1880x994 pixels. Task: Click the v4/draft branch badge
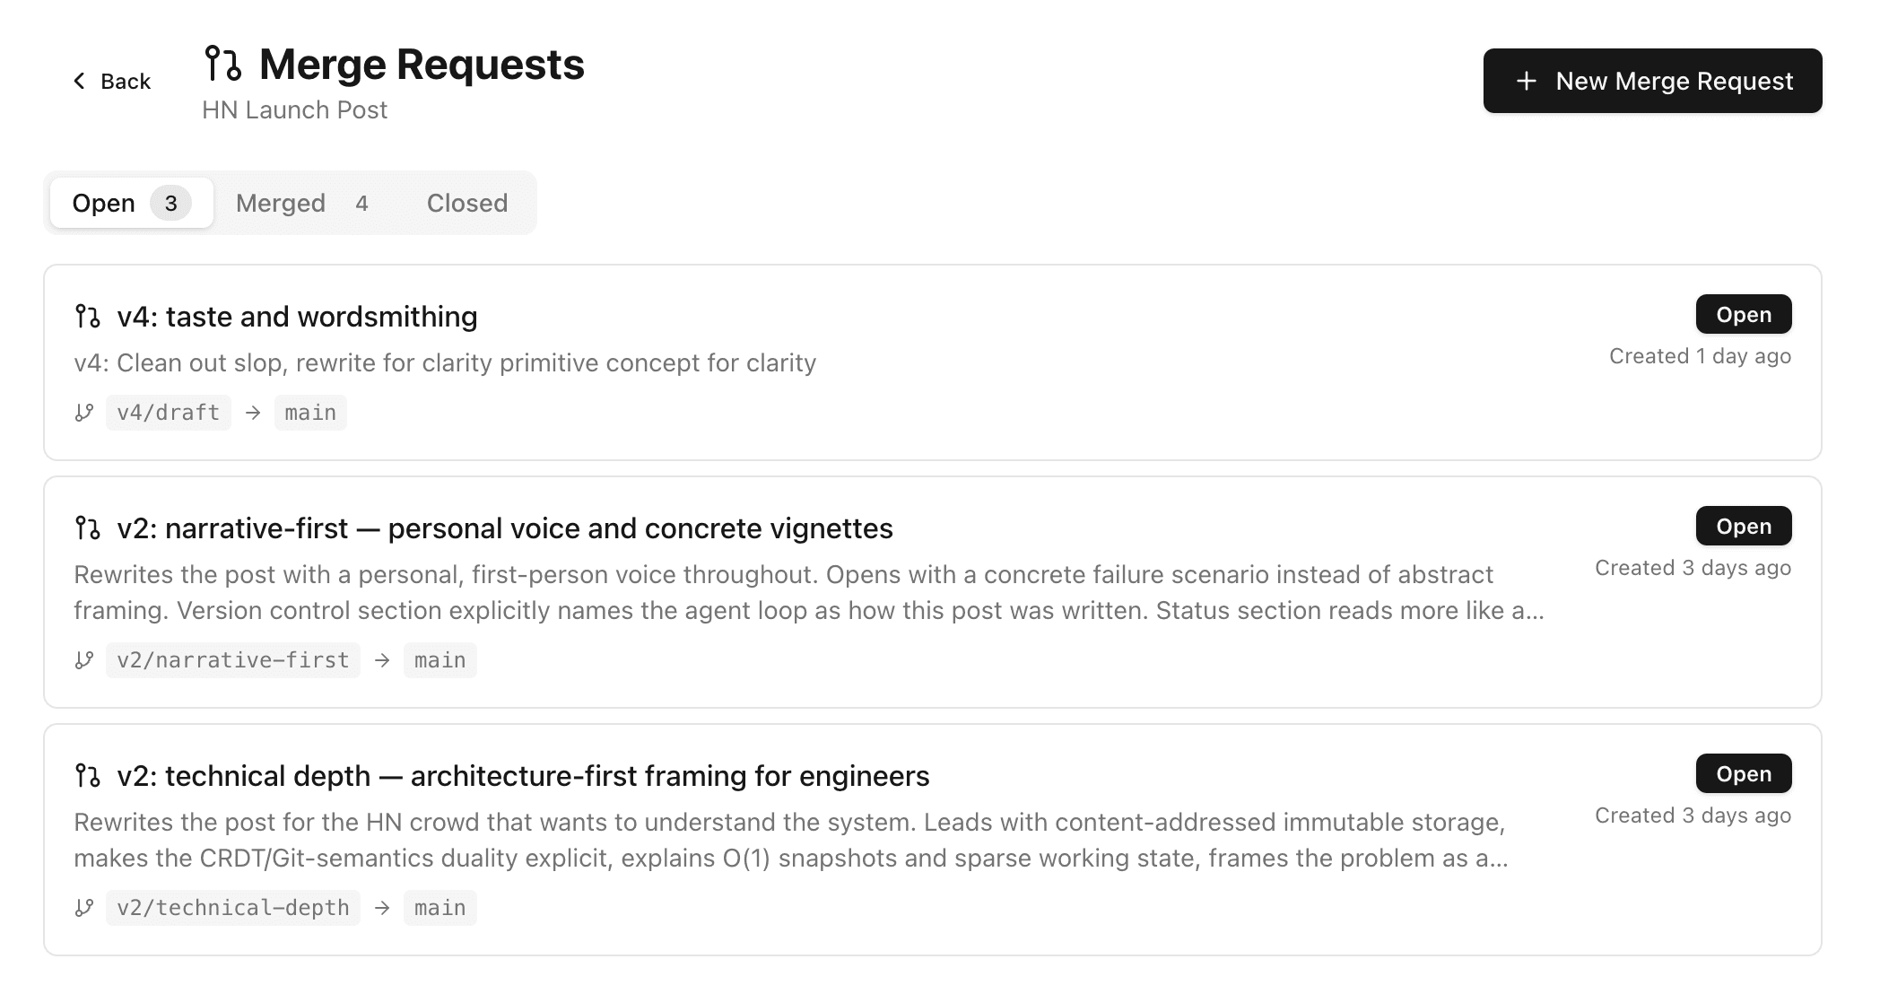(168, 413)
